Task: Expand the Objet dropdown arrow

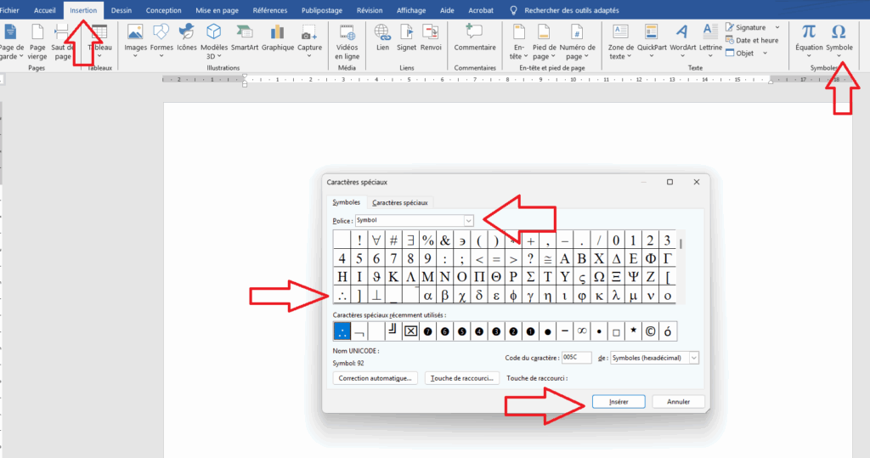Action: (x=765, y=54)
